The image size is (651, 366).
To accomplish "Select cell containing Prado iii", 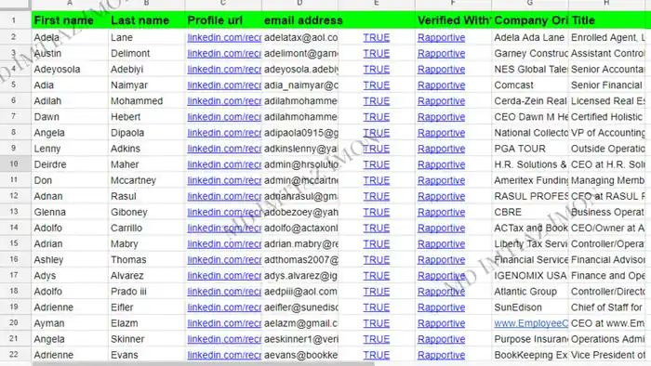I will coord(147,292).
